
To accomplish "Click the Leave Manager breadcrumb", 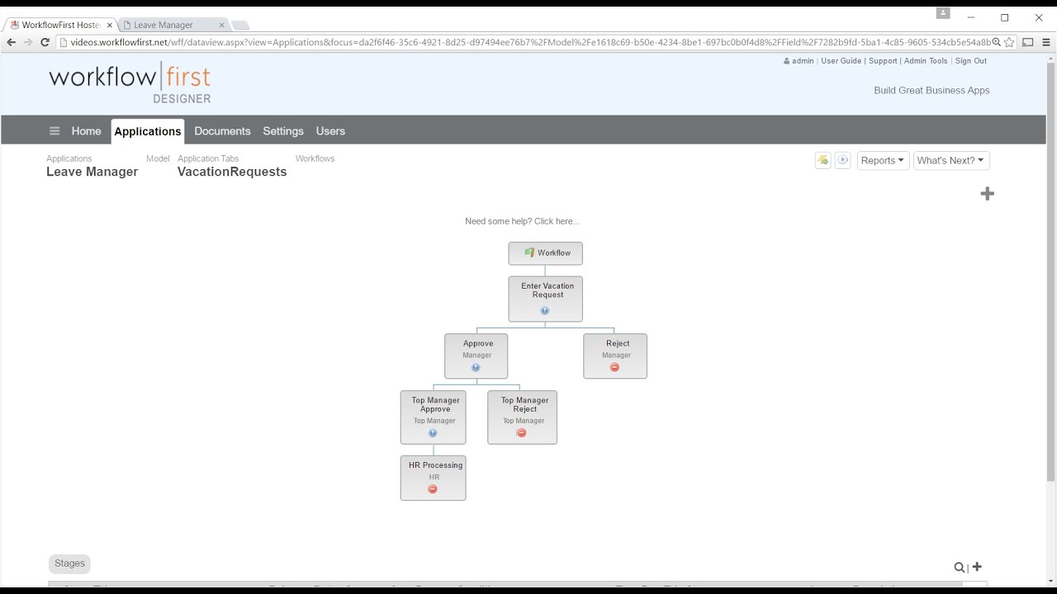I will pos(92,172).
